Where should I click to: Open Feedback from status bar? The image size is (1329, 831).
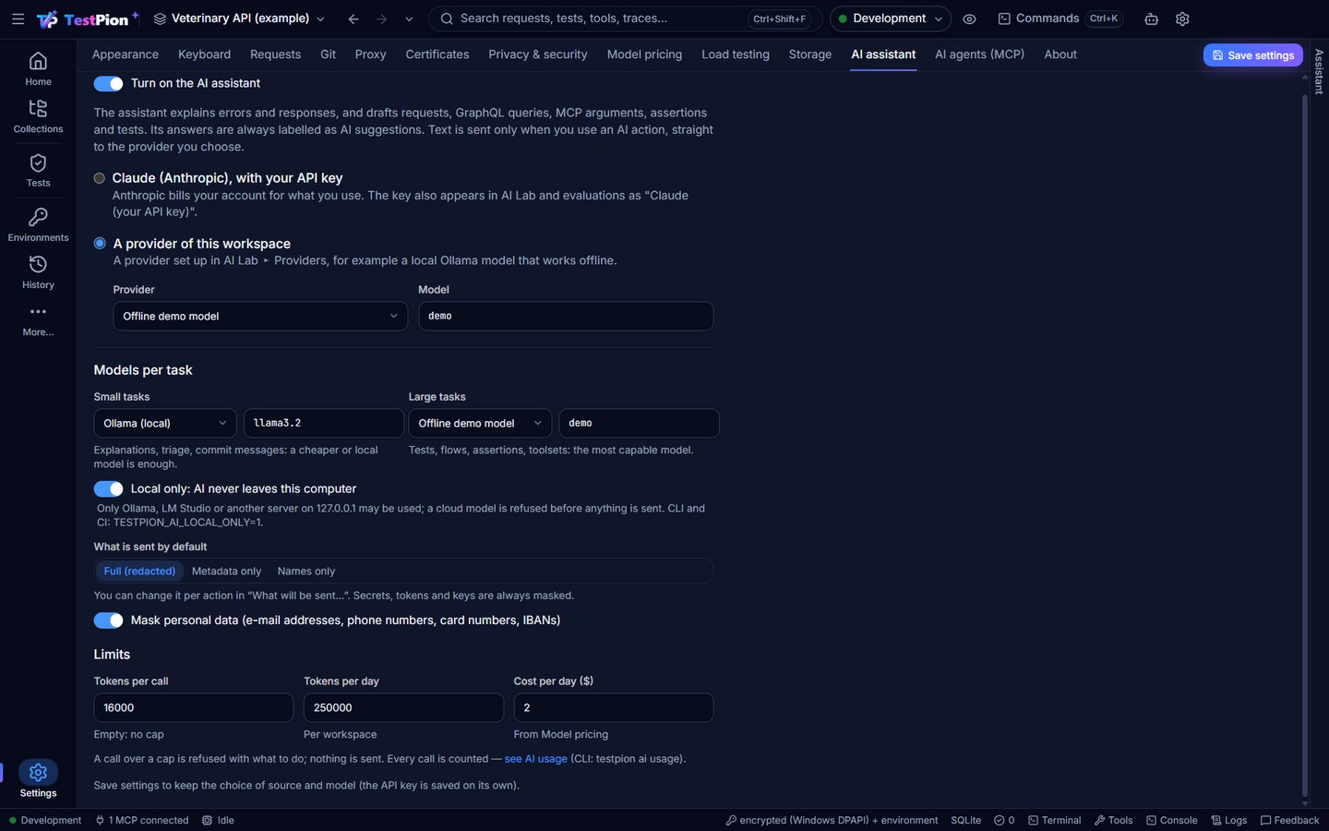tap(1289, 820)
